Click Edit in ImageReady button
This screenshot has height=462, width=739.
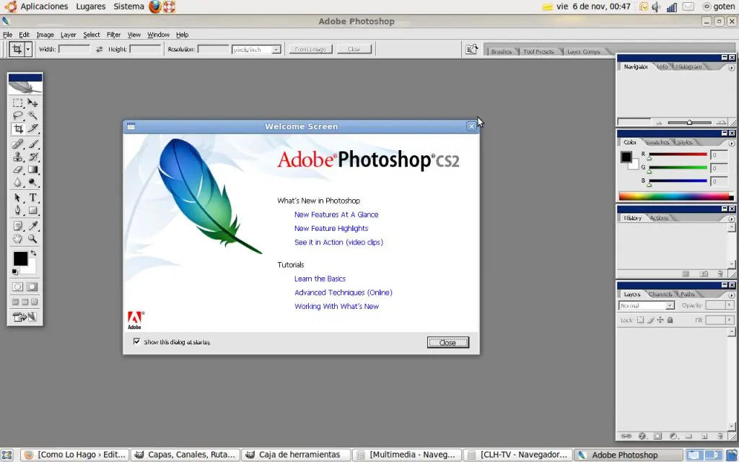(25, 317)
